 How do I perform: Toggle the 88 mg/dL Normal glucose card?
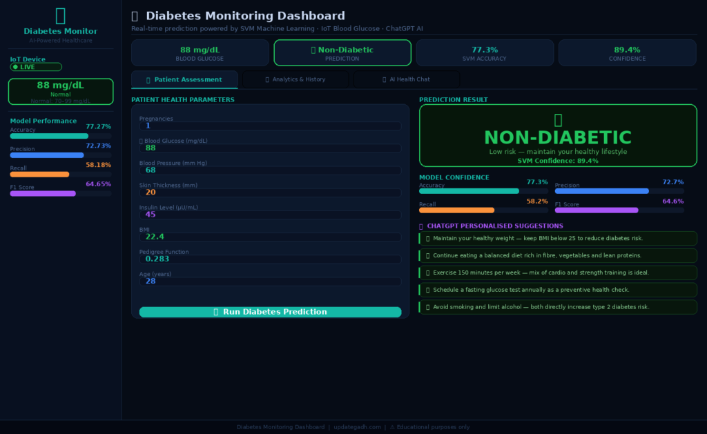[x=60, y=91]
